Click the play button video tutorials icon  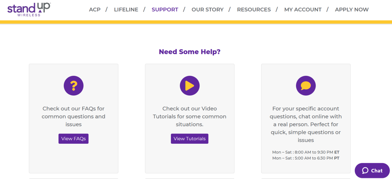190,86
